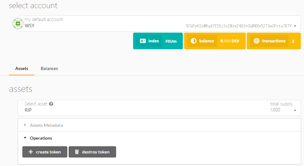Click the F8Um index value
Image resolution: width=304 pixels, height=166 pixels.
point(171,41)
